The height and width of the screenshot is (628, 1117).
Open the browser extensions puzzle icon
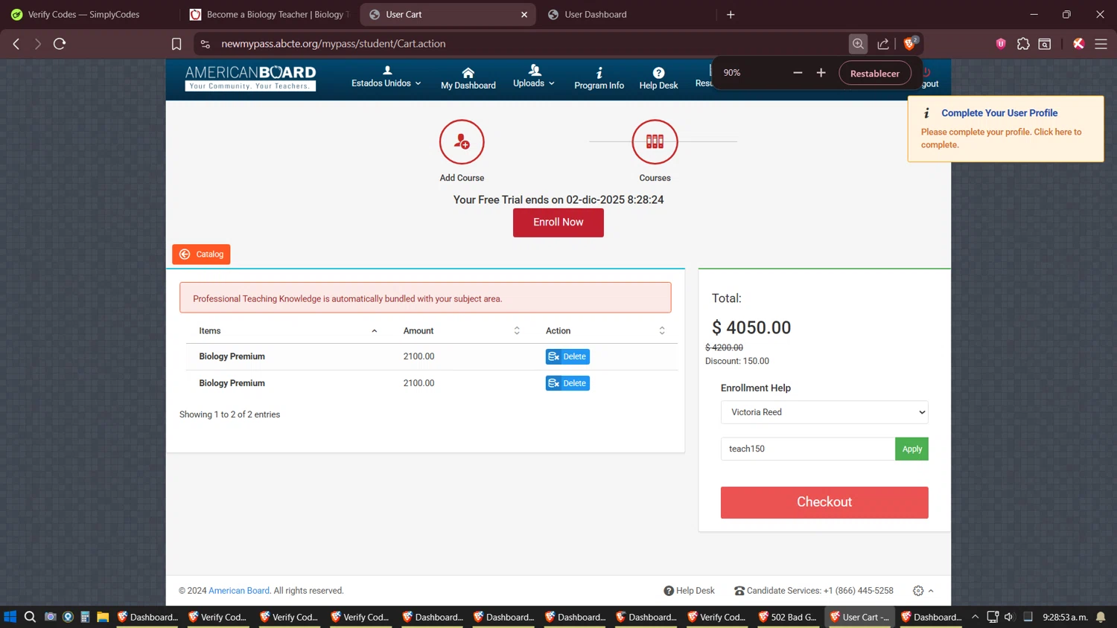(1023, 44)
